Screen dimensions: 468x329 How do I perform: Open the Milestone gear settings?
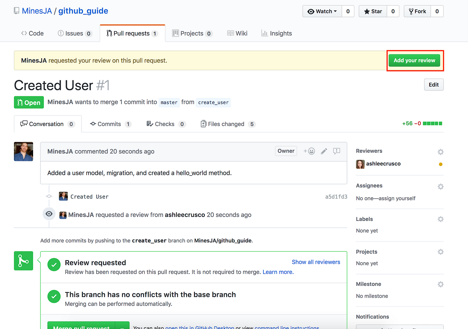[441, 284]
